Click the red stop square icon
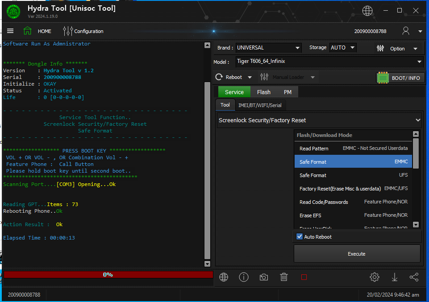This screenshot has width=429, height=302. point(304,277)
